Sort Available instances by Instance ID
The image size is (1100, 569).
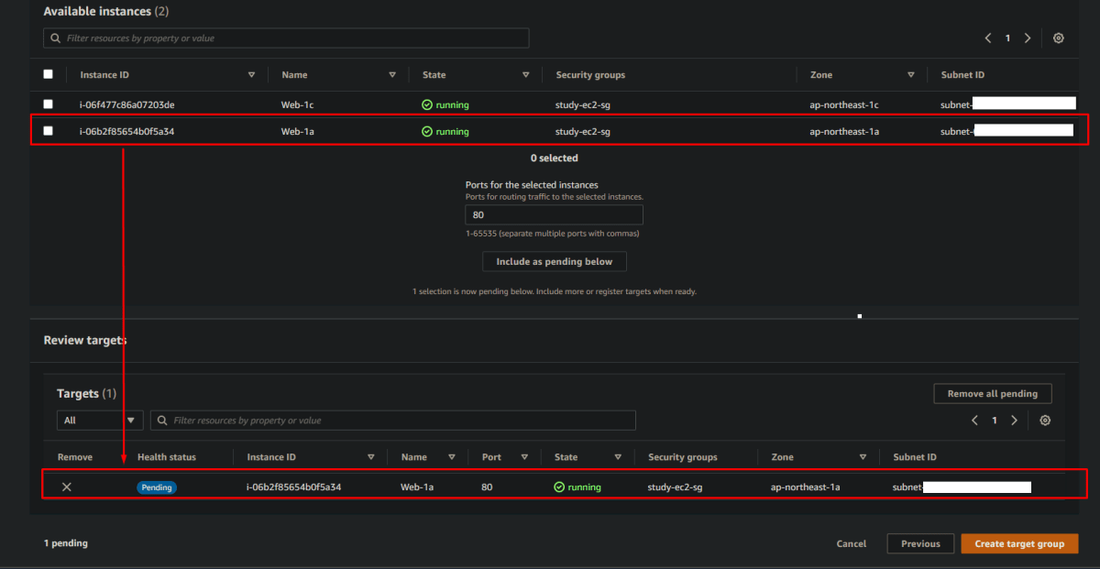[251, 75]
